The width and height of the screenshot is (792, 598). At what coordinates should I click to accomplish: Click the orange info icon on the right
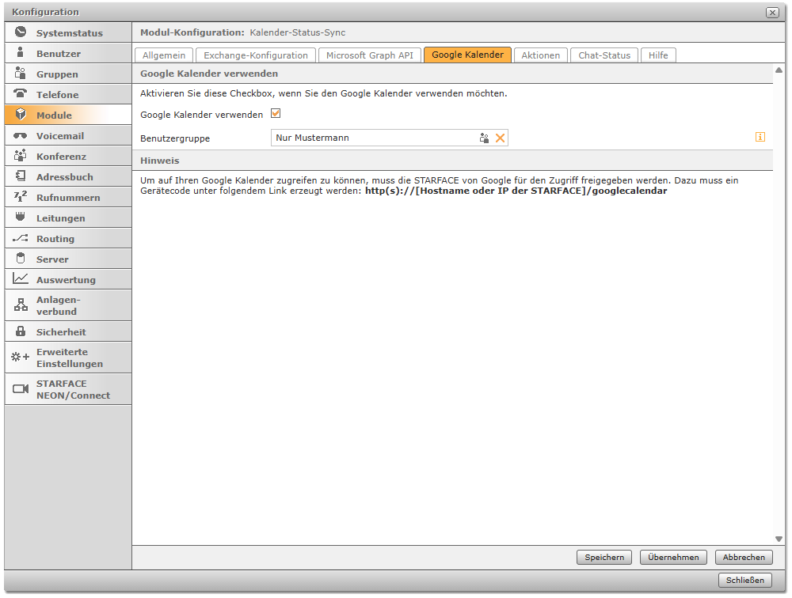760,137
